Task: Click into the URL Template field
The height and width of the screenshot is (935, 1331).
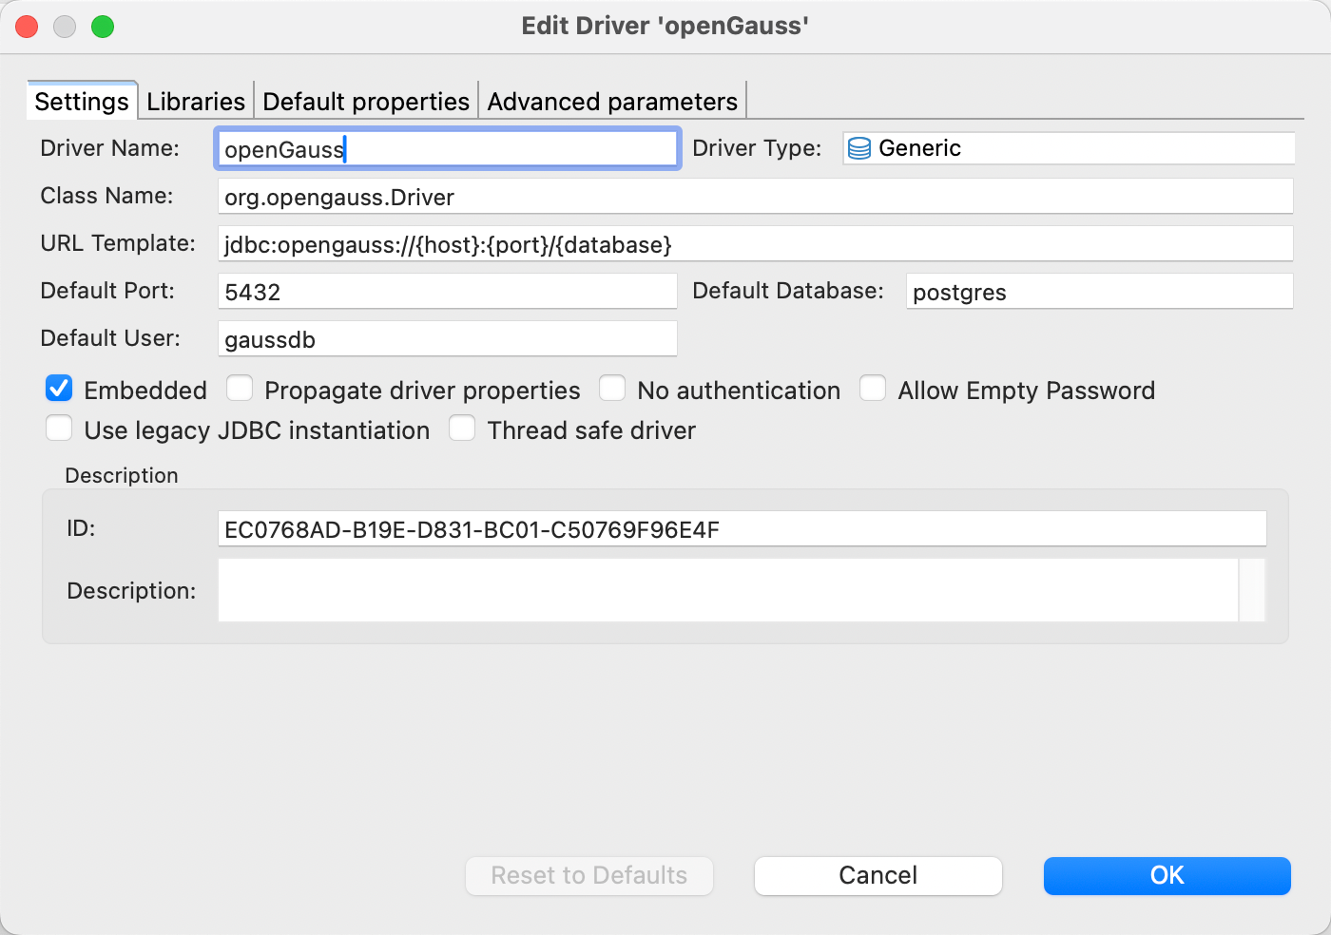Action: tap(755, 244)
